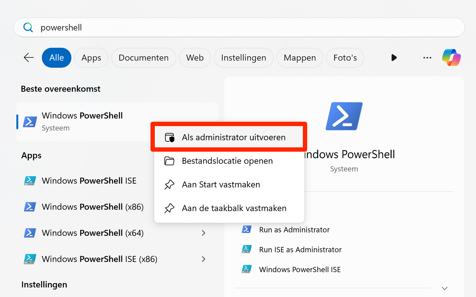The image size is (476, 297).
Task: Click the Instellingen section heading
Action: click(44, 285)
